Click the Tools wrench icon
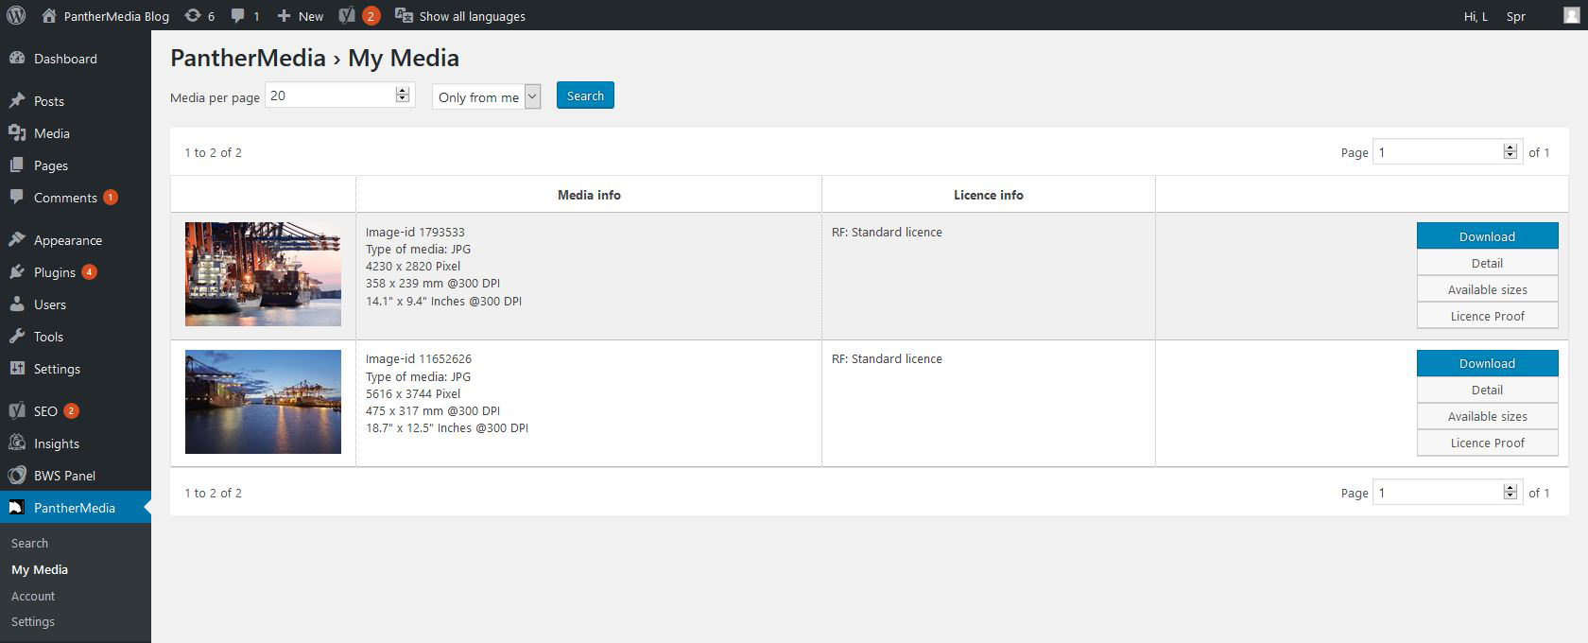 coord(16,336)
